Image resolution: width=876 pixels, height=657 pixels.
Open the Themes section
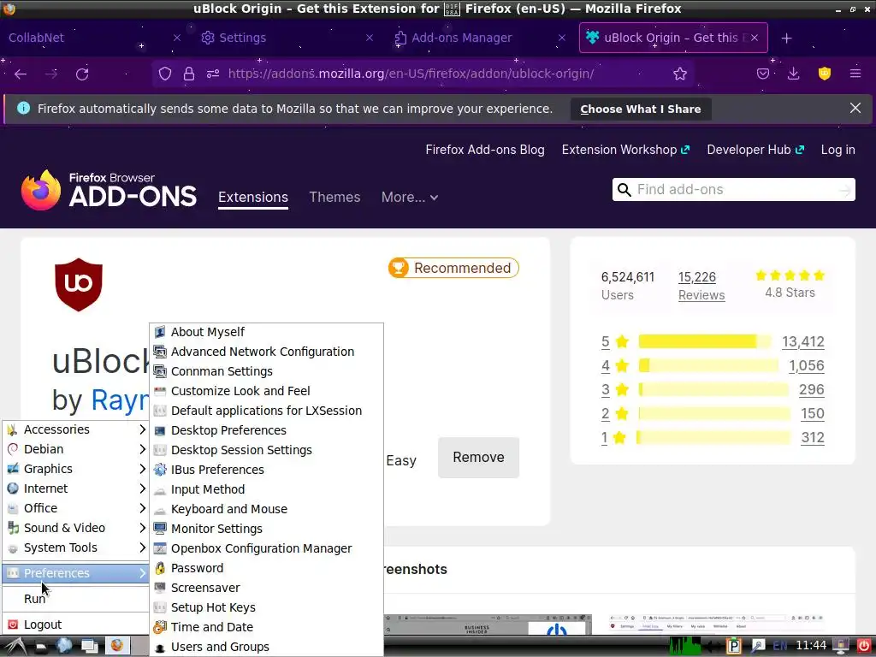334,198
